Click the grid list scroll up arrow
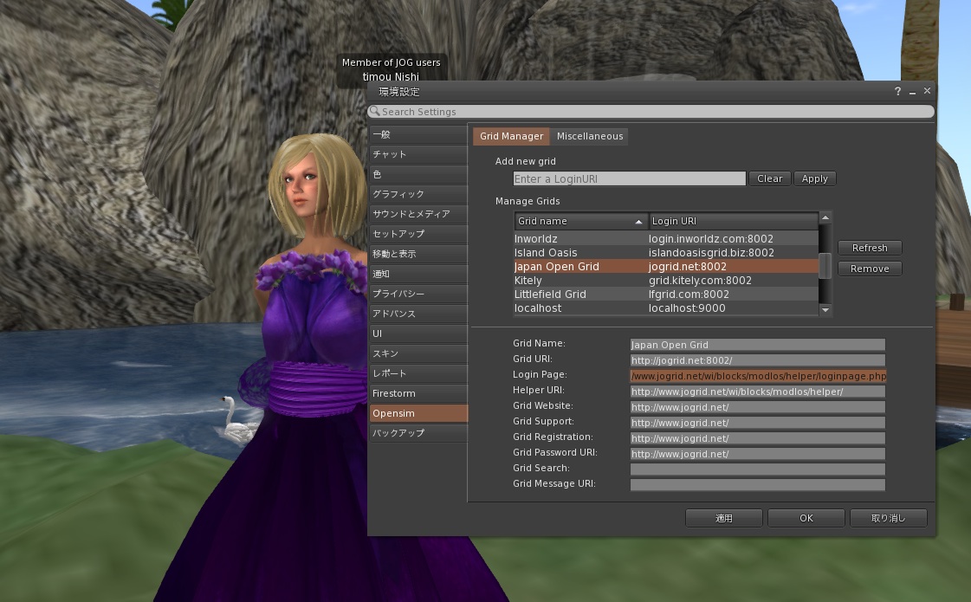Screen dimensions: 971x602 825,217
